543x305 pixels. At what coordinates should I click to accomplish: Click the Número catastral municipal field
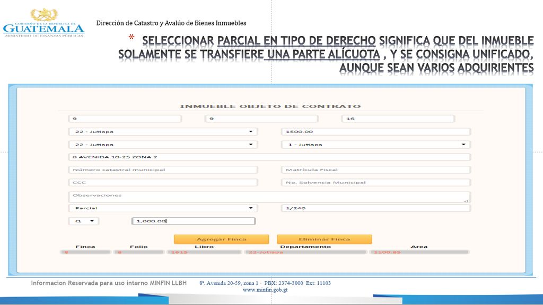point(163,170)
